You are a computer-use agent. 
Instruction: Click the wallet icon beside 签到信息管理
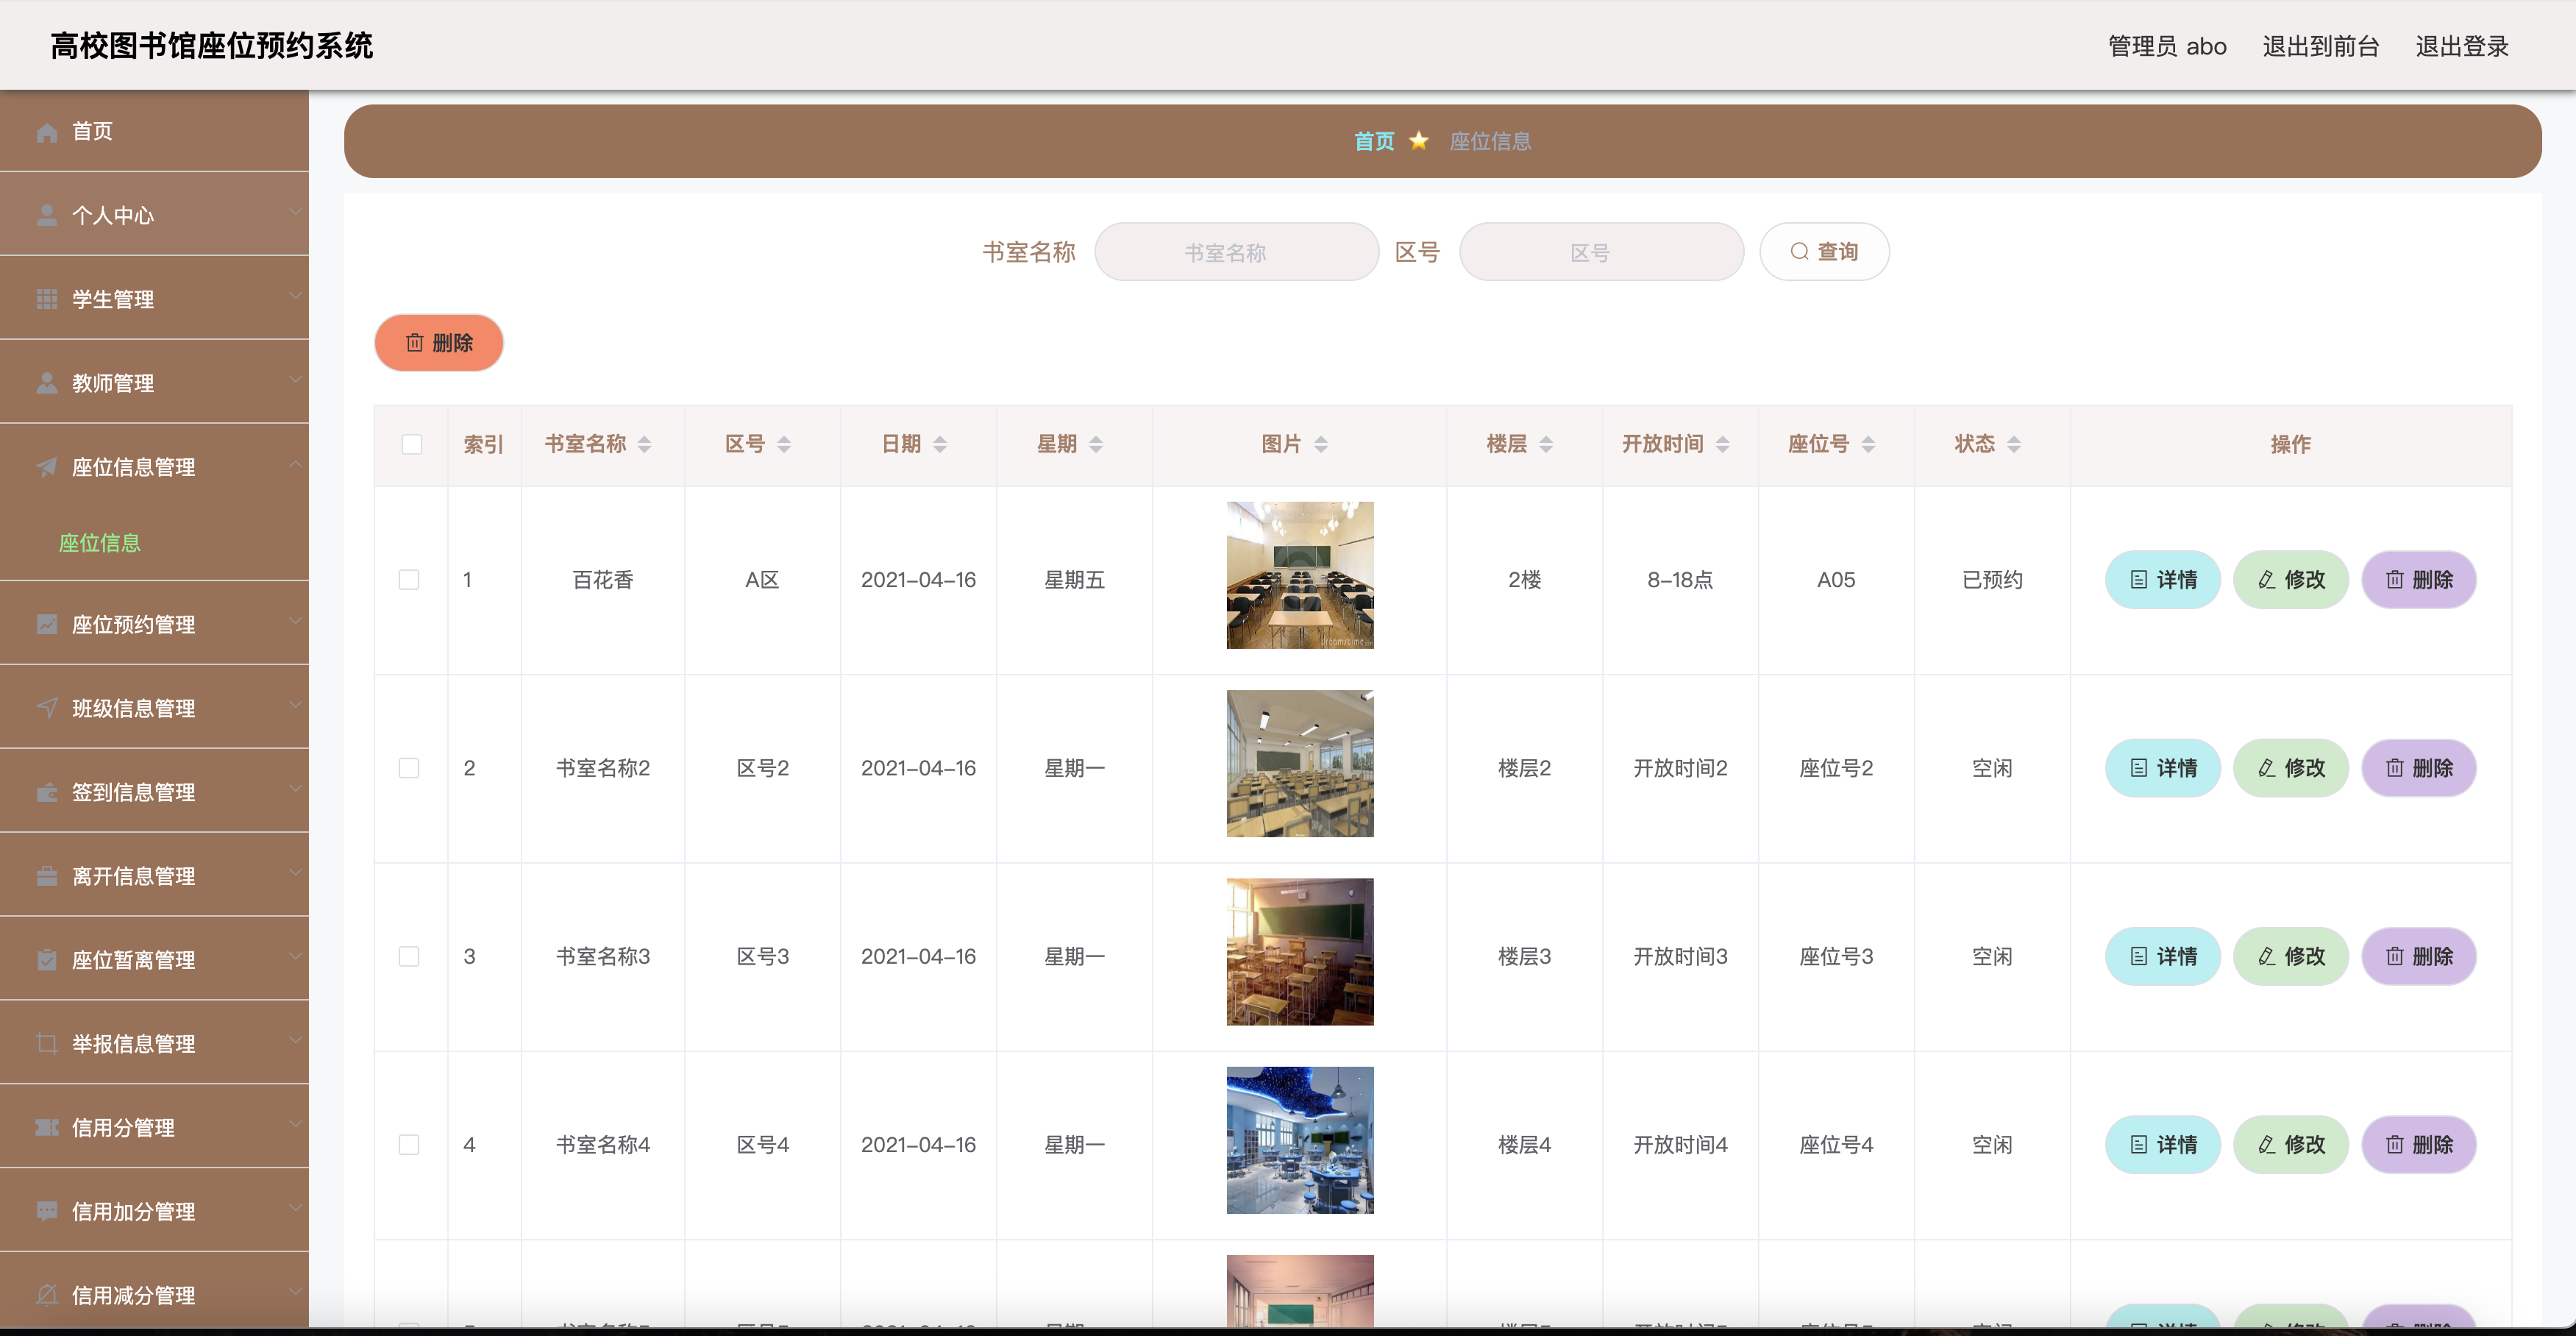[x=47, y=793]
